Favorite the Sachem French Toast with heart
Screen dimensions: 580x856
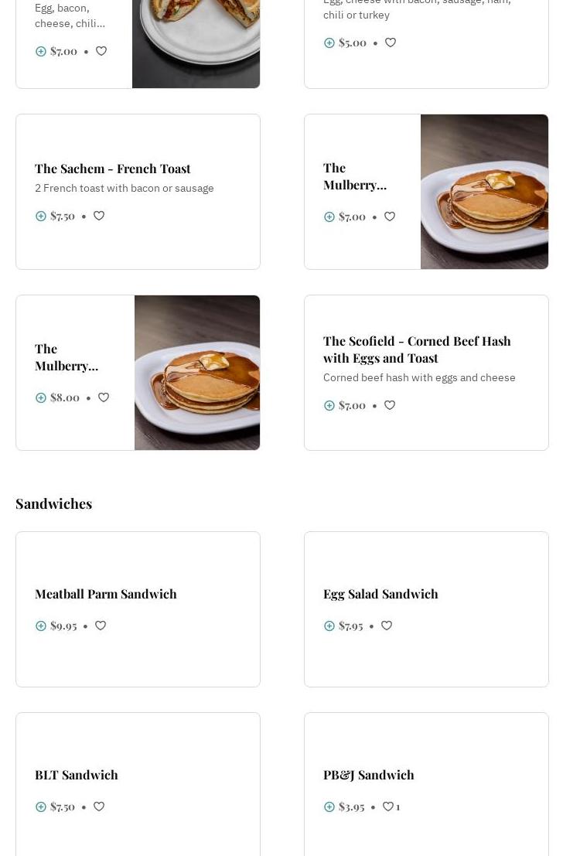coord(99,216)
